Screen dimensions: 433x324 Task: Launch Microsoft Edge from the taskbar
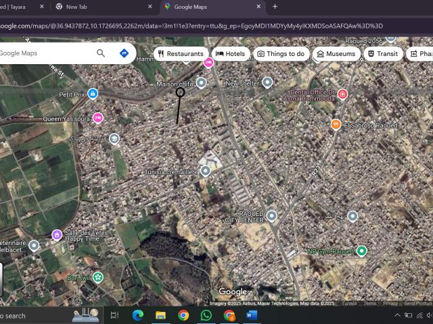138,315
